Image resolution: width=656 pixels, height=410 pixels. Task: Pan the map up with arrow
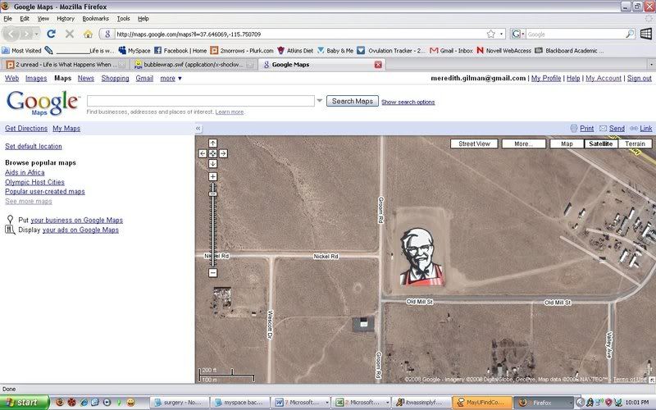click(x=212, y=143)
